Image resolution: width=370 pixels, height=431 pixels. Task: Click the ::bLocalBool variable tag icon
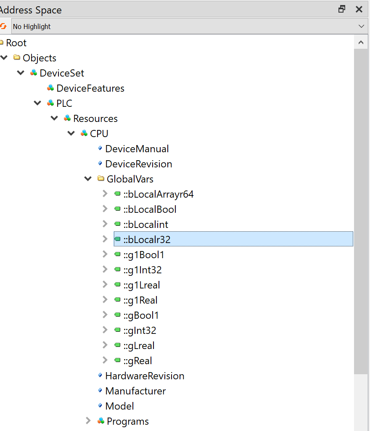pos(117,209)
